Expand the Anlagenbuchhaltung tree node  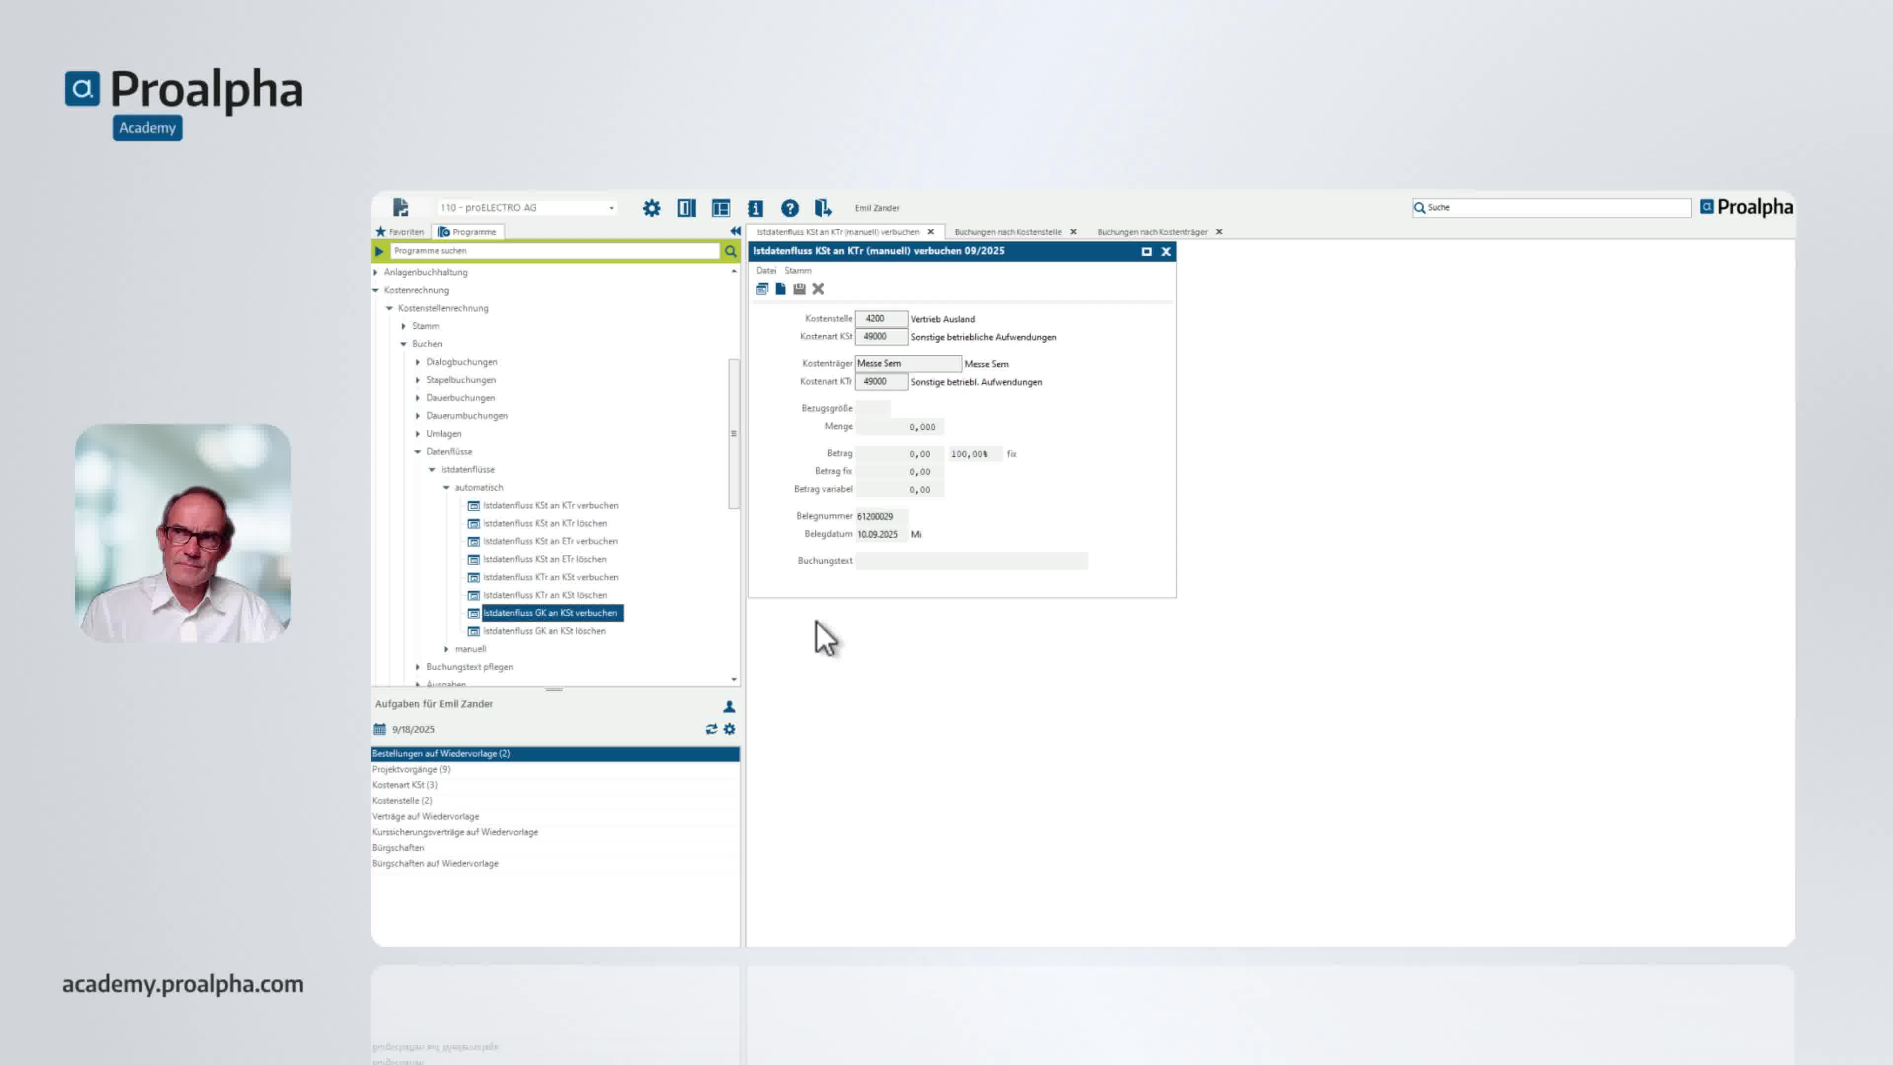[x=376, y=273]
